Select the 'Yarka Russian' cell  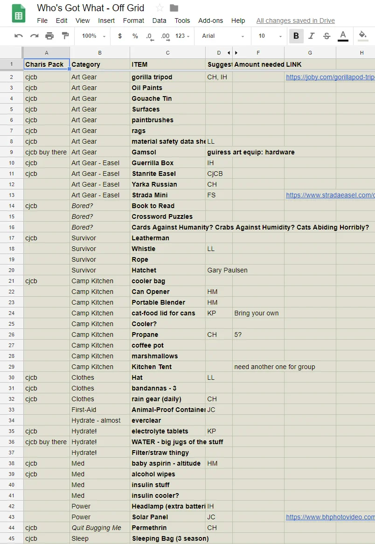click(x=167, y=184)
